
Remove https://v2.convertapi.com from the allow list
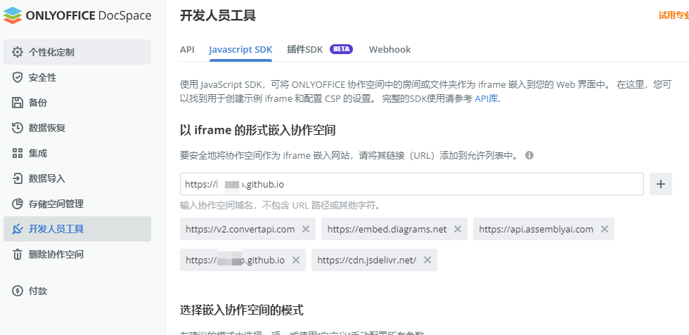click(x=306, y=229)
